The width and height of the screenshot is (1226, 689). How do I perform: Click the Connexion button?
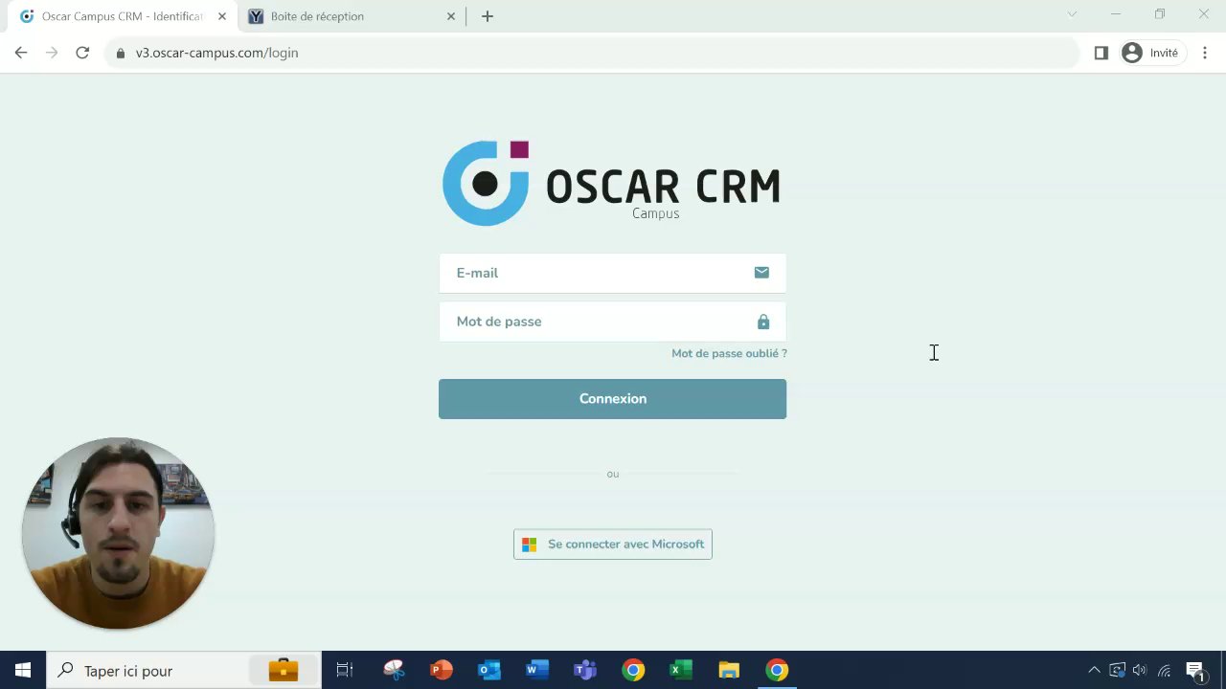tap(612, 399)
